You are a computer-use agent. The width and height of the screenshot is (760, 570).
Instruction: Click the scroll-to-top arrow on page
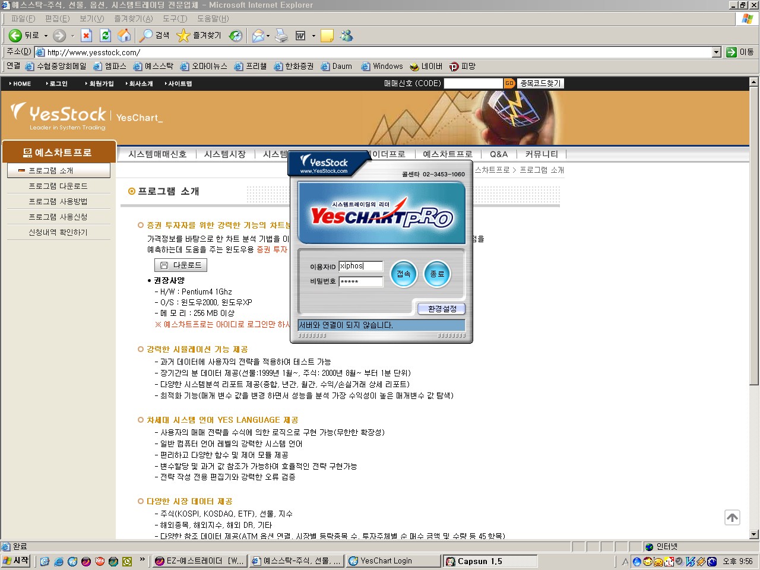click(x=732, y=518)
